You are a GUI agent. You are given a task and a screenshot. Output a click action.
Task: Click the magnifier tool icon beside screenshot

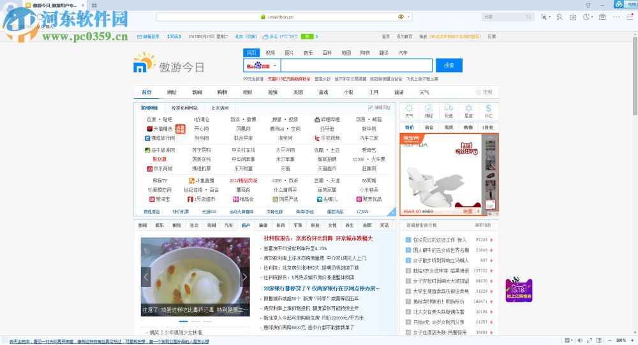click(x=560, y=17)
